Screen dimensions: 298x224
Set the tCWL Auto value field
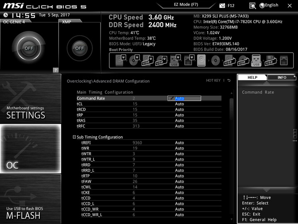click(x=179, y=187)
